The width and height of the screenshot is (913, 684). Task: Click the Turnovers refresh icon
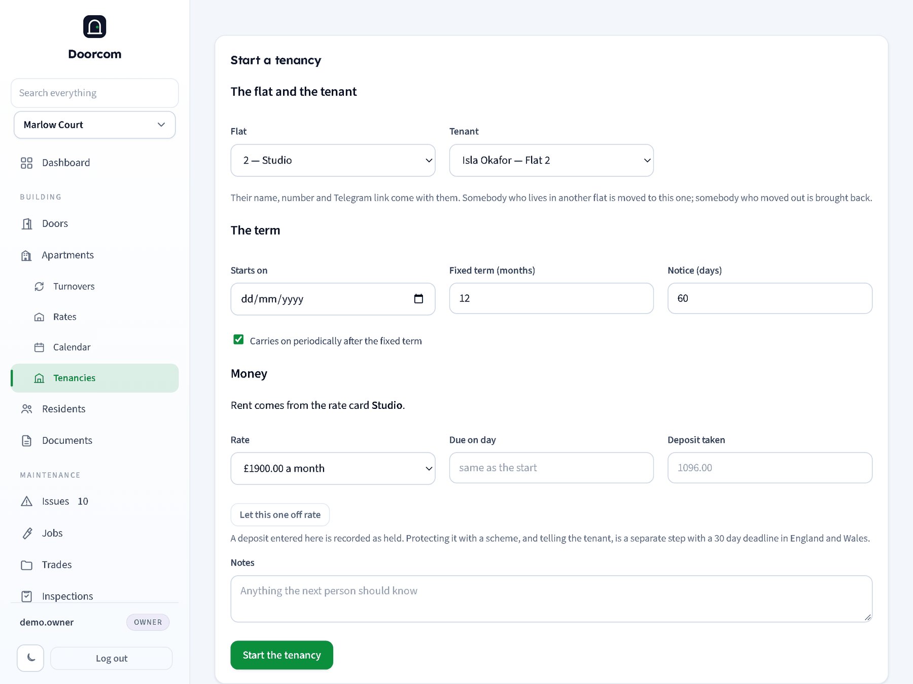39,286
